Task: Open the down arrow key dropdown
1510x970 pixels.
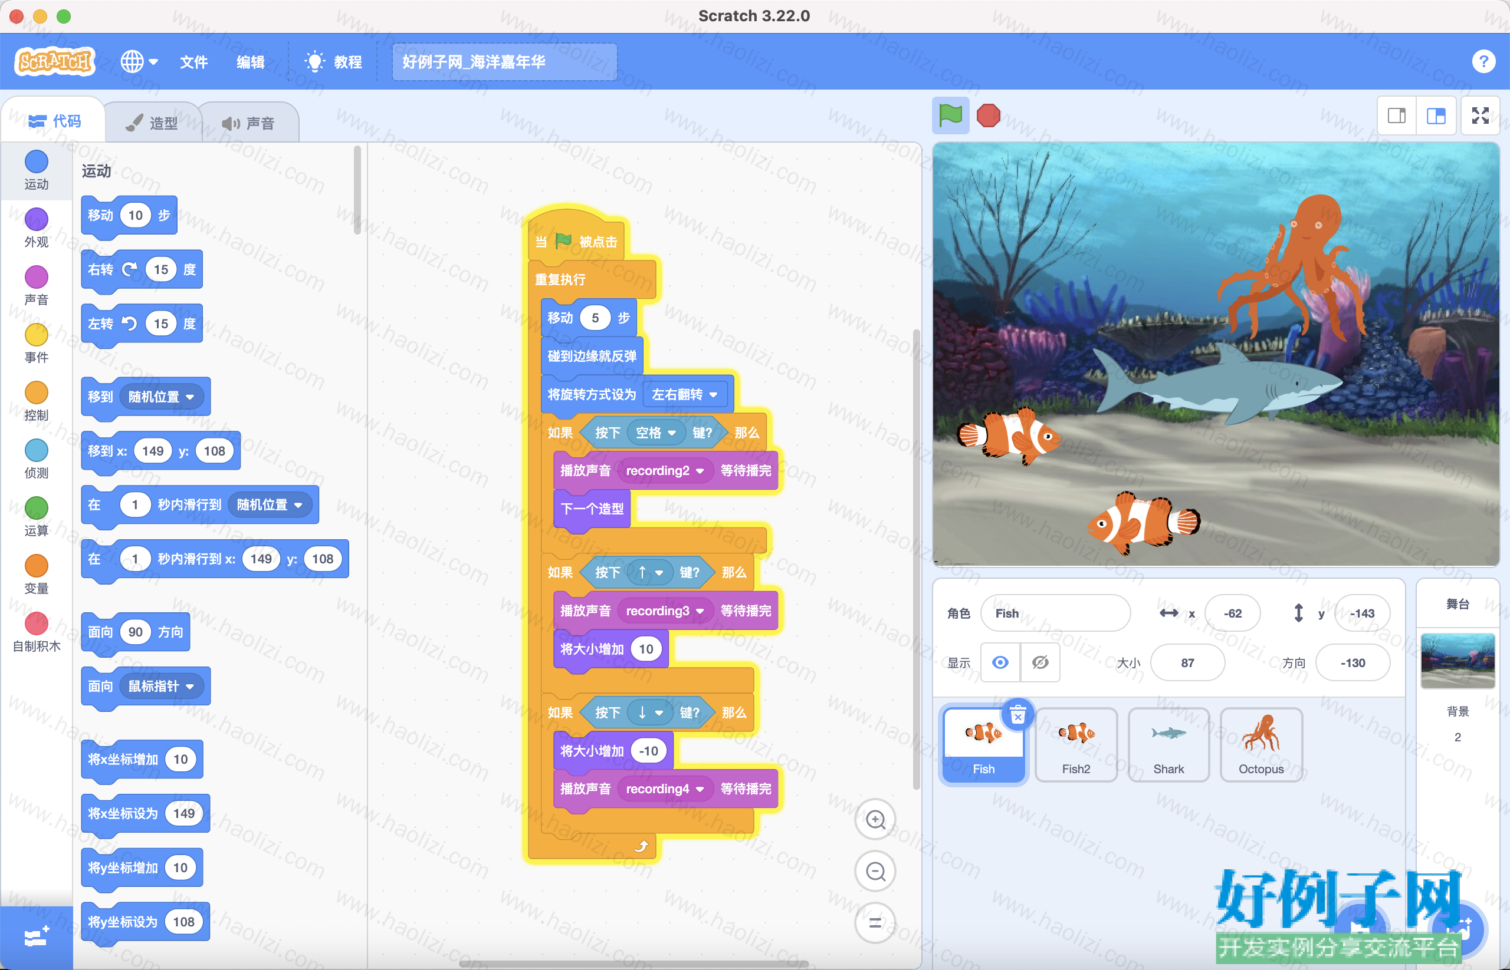Action: tap(650, 712)
